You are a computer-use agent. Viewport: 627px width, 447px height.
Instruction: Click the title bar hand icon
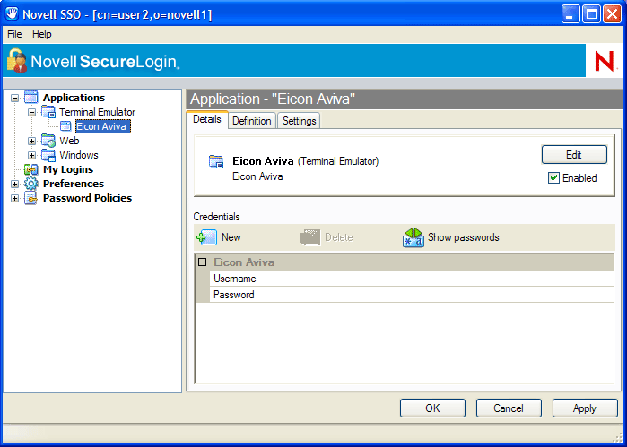pyautogui.click(x=12, y=13)
